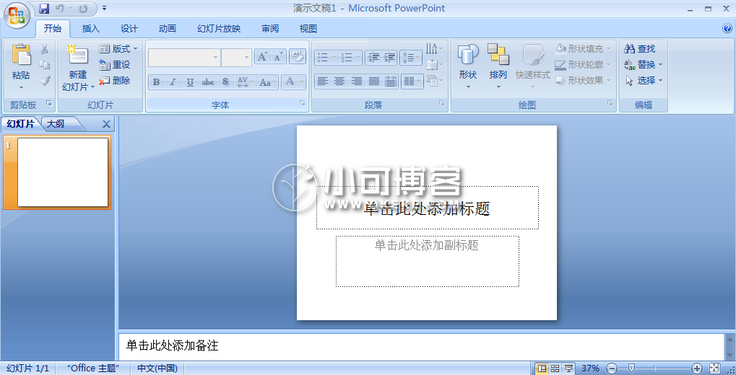Viewport: 736px width, 375px height.
Task: Clear all formatting icon
Action: (297, 56)
